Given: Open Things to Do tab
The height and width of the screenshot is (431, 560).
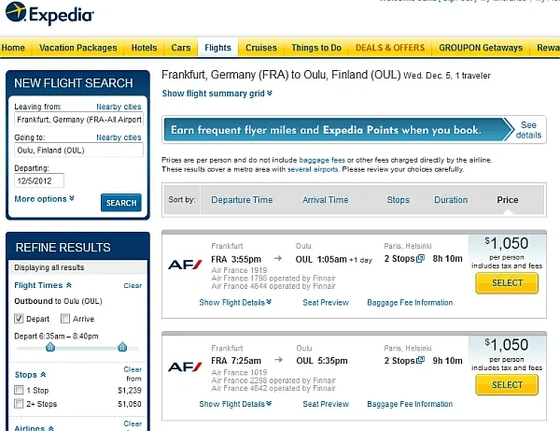Looking at the screenshot, I should point(316,48).
